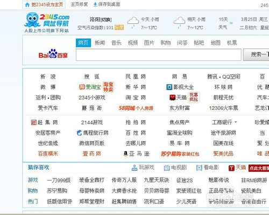Click the 点此大胆 red banner button

coord(259,168)
